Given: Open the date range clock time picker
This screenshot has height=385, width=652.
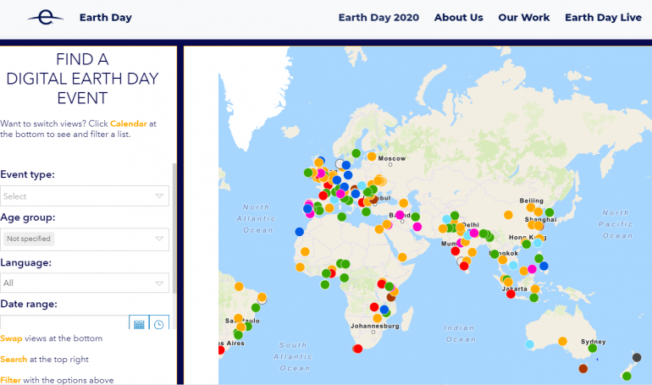Looking at the screenshot, I should coord(159,322).
